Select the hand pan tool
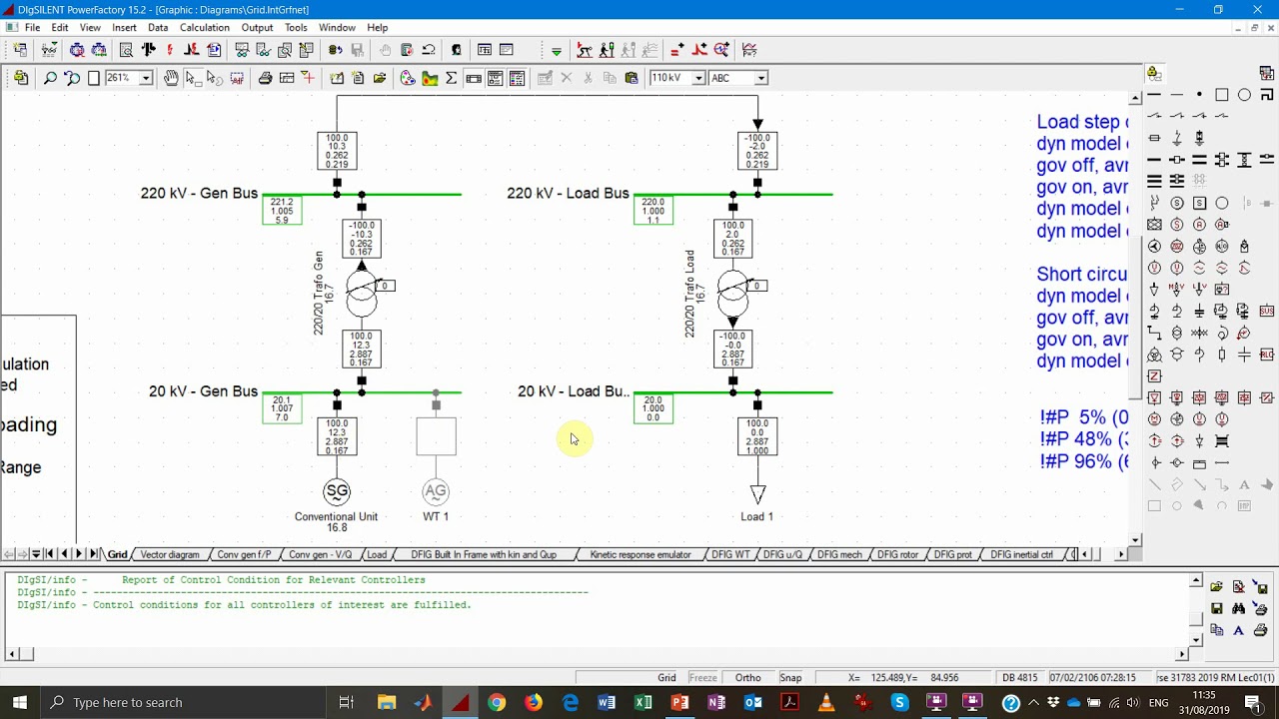Image resolution: width=1279 pixels, height=719 pixels. point(171,78)
